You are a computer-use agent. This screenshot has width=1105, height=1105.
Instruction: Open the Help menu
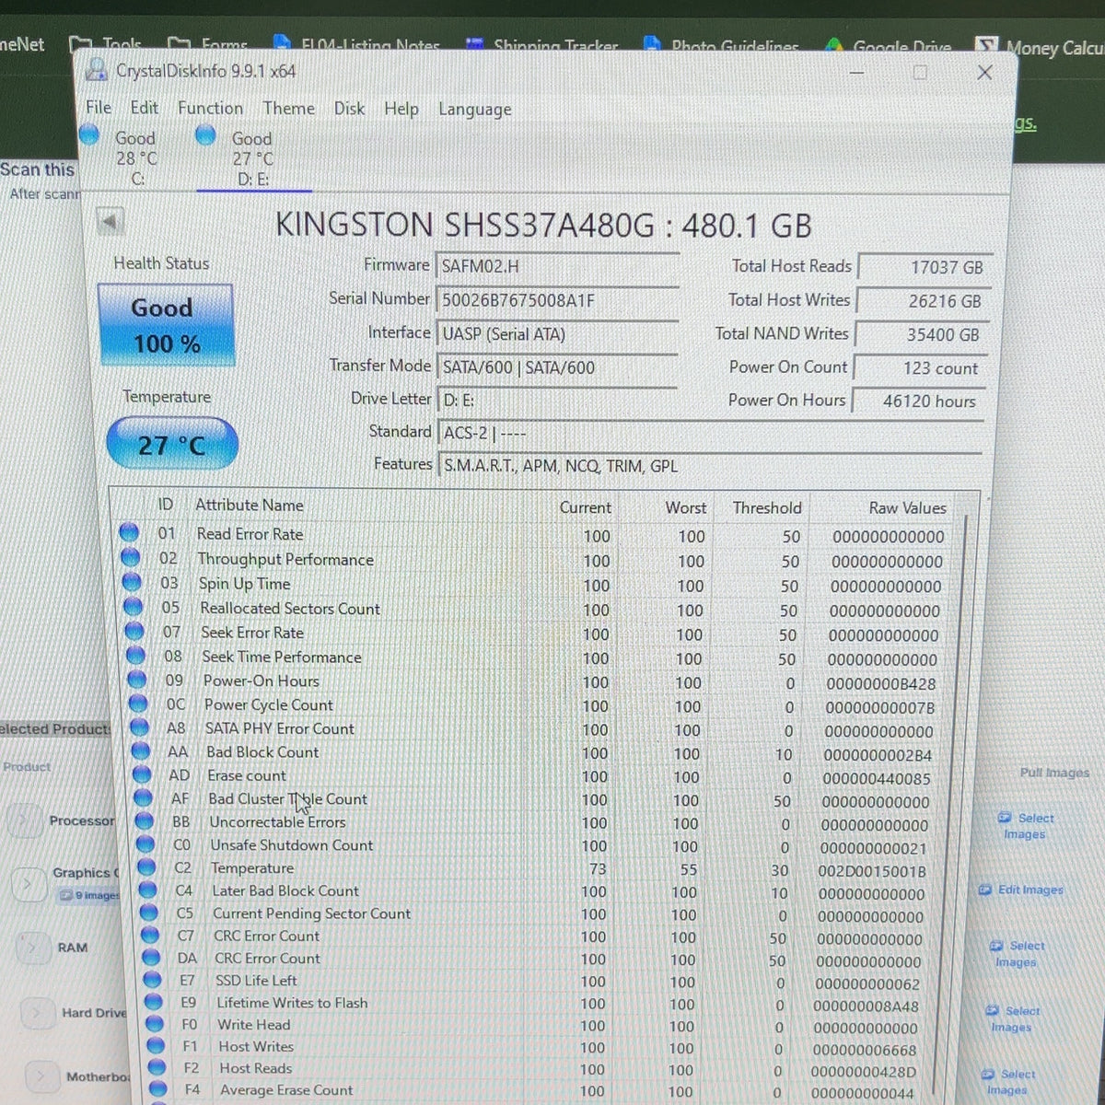pos(401,109)
